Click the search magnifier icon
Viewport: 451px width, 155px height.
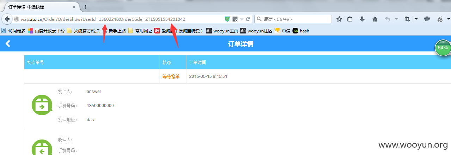point(259,19)
